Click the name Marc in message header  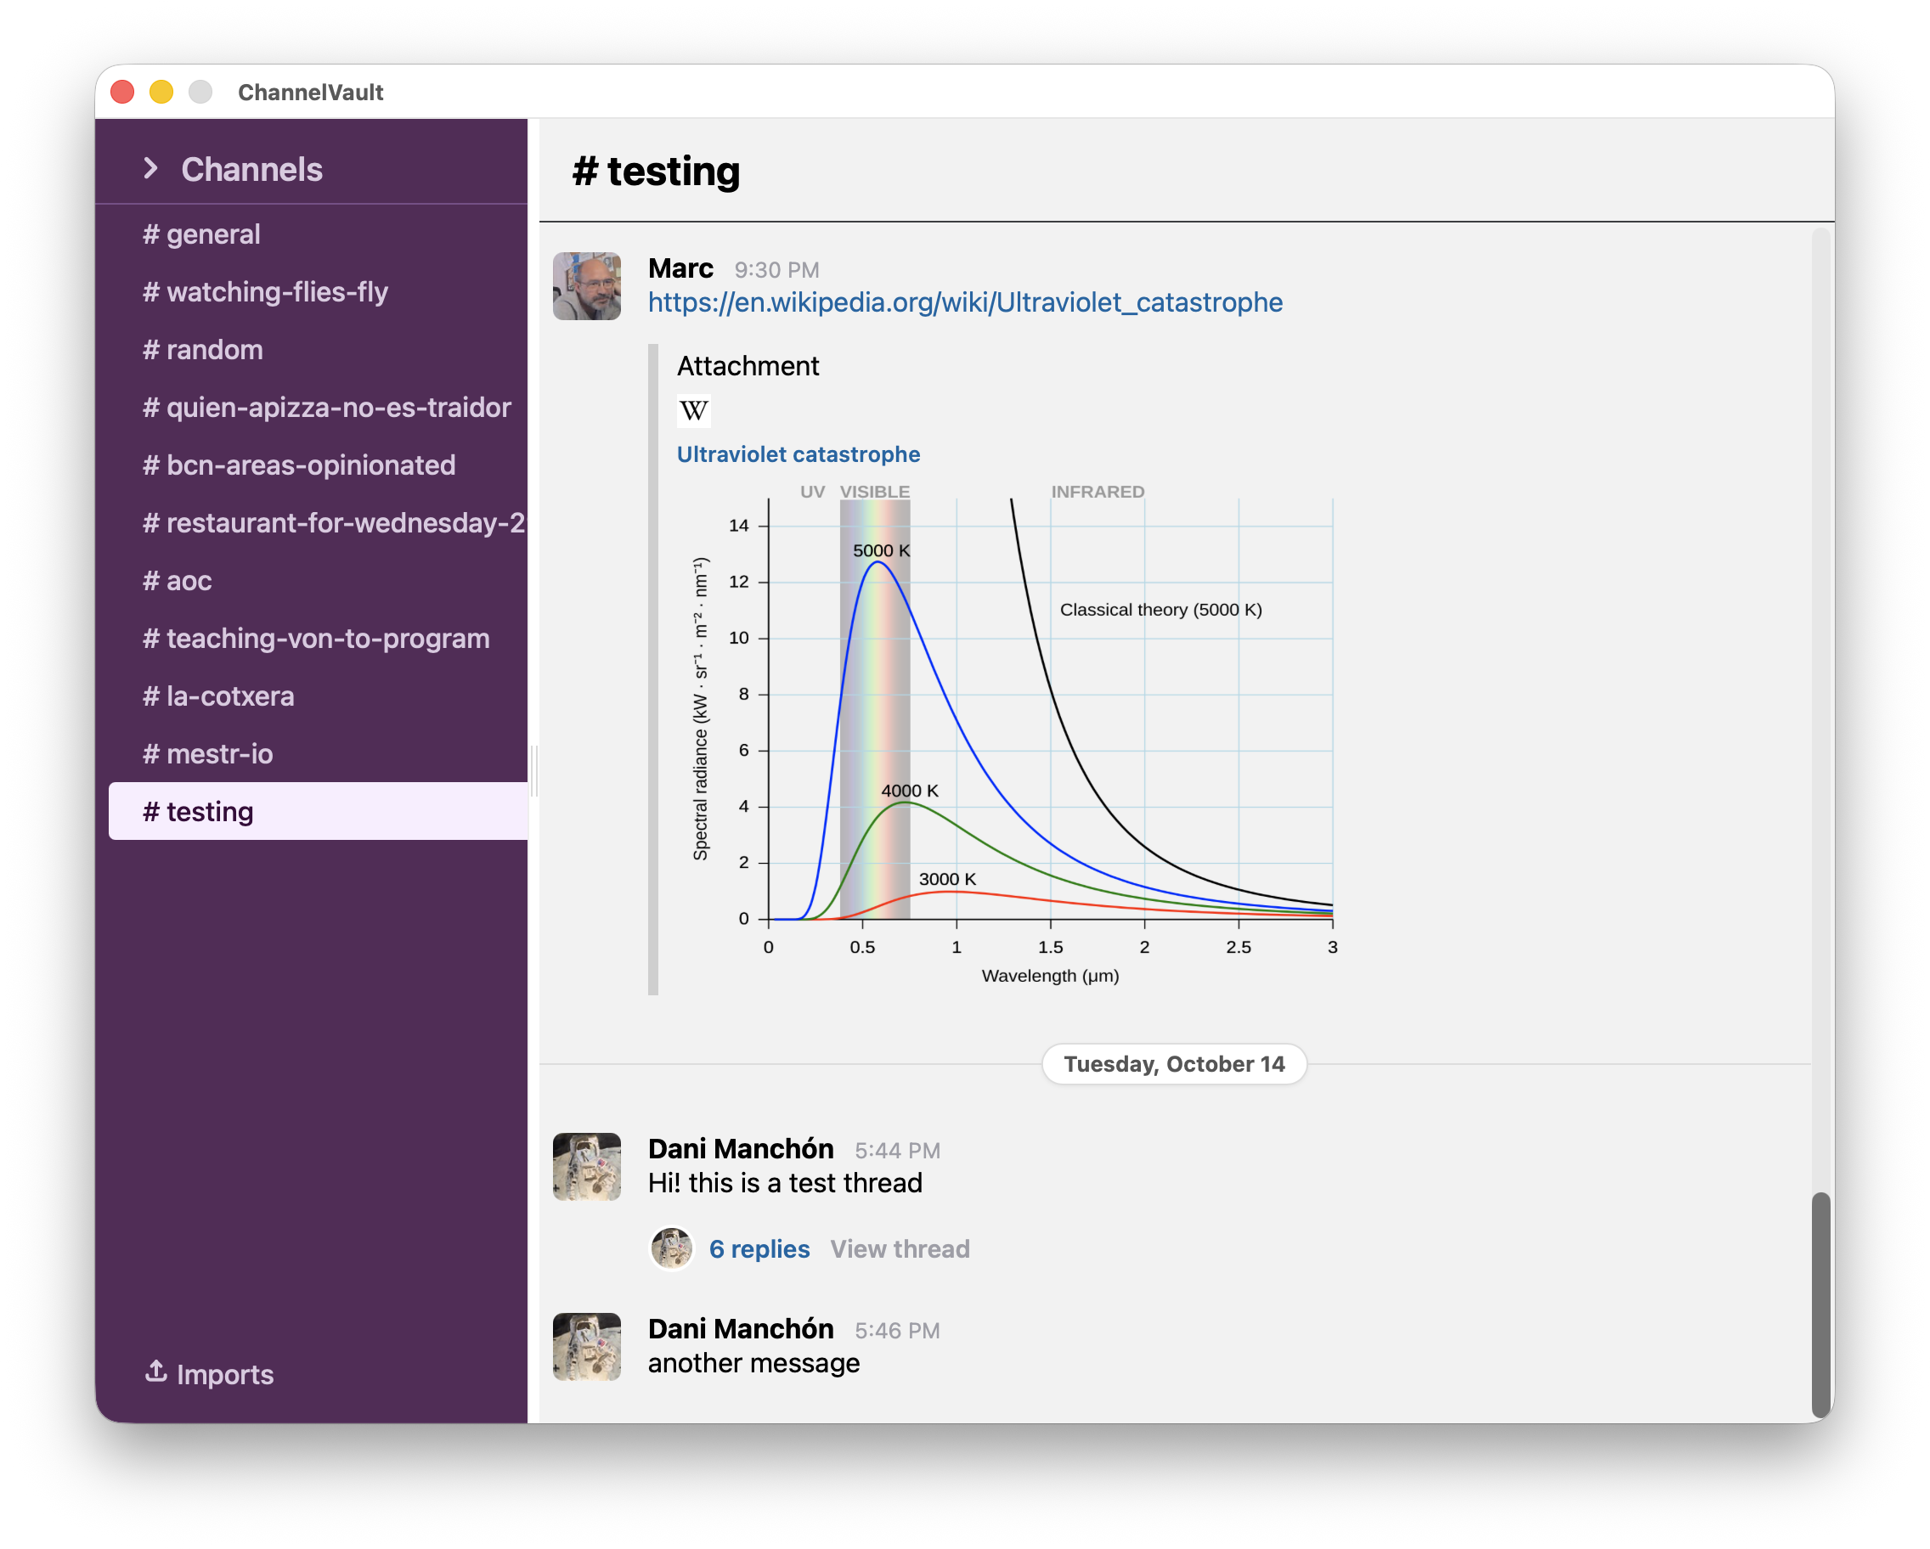pos(680,268)
